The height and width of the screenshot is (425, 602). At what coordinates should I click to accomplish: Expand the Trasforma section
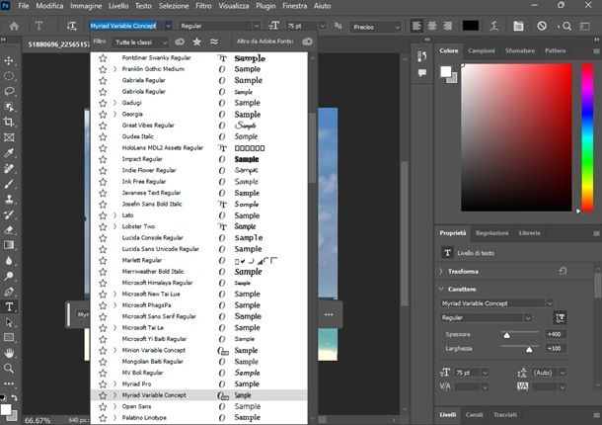pyautogui.click(x=441, y=271)
